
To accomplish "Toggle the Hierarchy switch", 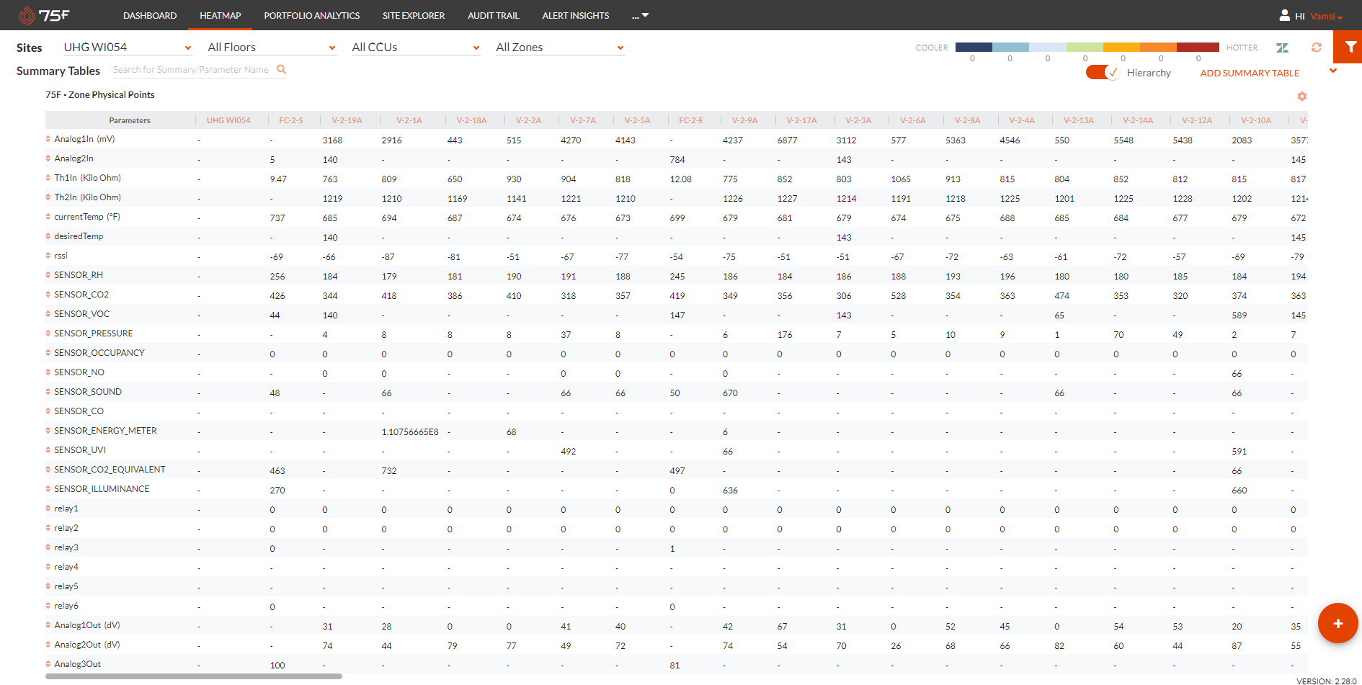I will [x=1102, y=73].
